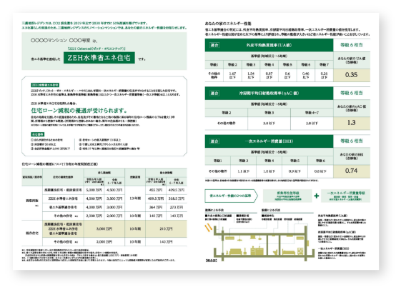Click the 0.8以下 cell
The image size is (401, 292).
(320, 171)
